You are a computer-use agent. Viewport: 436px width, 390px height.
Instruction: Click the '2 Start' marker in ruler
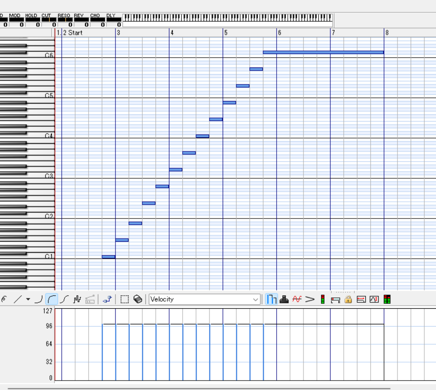[x=73, y=33]
